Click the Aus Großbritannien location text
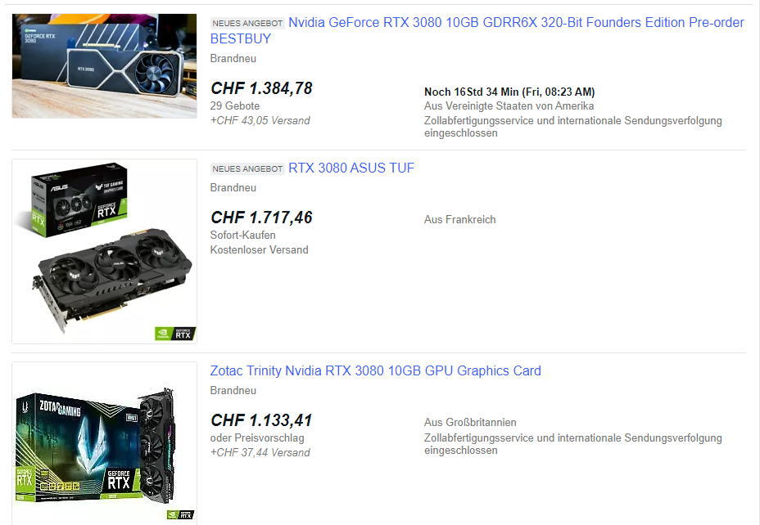This screenshot has width=760, height=525. pyautogui.click(x=470, y=423)
